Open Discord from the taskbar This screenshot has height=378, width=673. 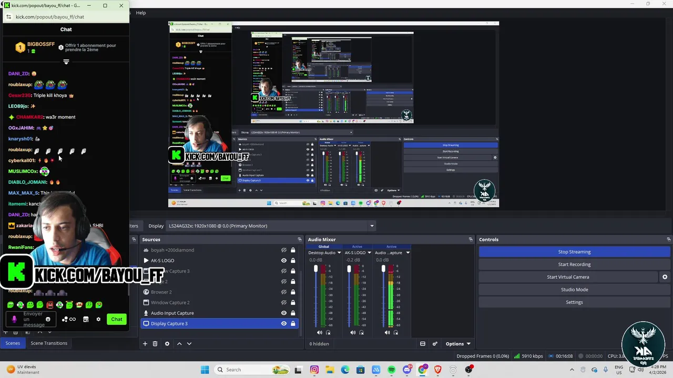point(407,370)
